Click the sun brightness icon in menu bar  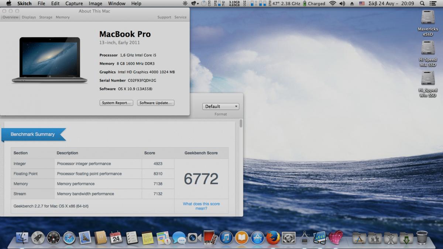pyautogui.click(x=185, y=4)
